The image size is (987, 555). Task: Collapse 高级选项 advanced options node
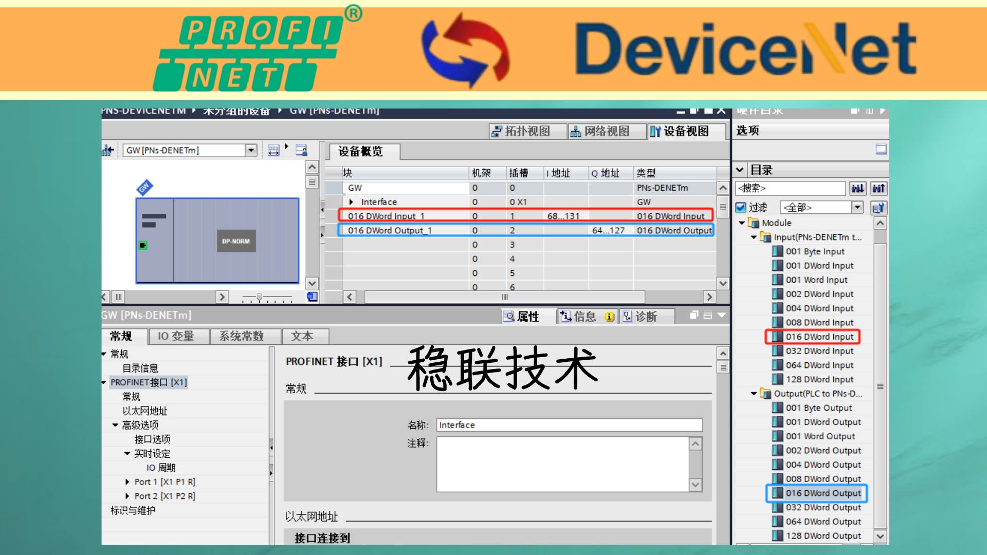(115, 425)
